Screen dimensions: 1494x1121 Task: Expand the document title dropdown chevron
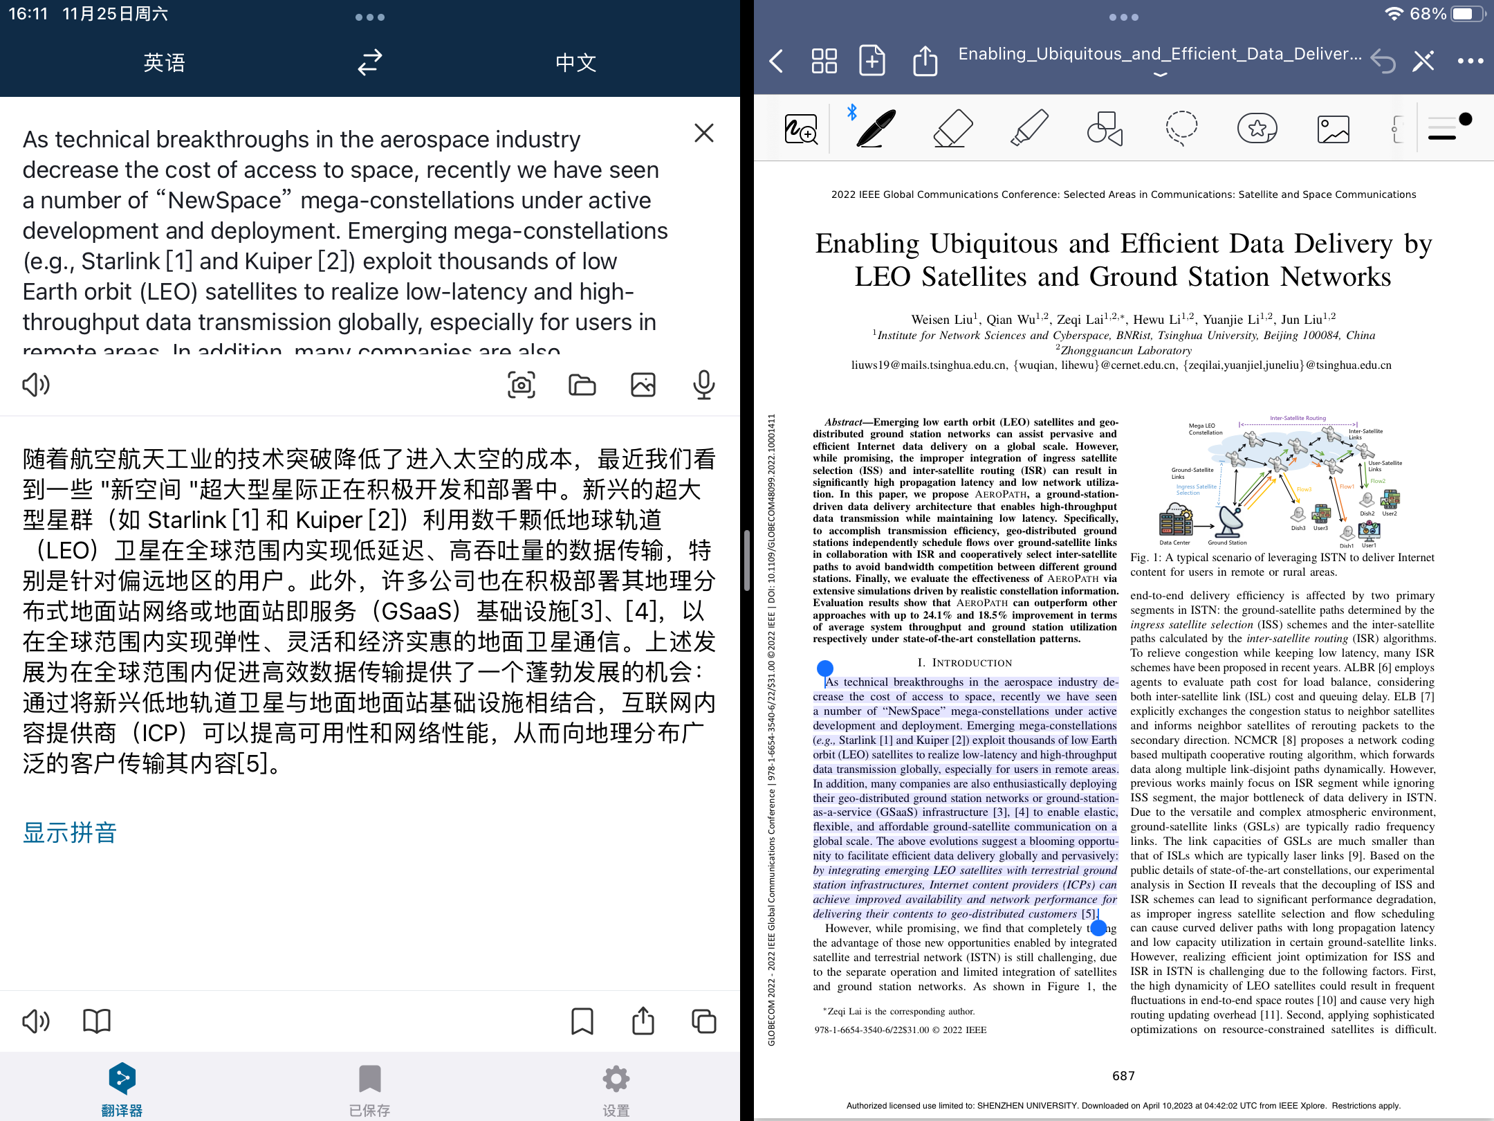[x=1160, y=75]
